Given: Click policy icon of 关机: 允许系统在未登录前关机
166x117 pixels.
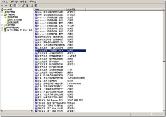Looking at the screenshot, I should [36, 45].
